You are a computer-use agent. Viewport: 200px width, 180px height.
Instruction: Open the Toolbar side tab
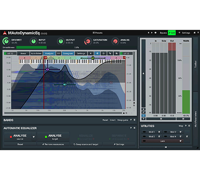196,64
